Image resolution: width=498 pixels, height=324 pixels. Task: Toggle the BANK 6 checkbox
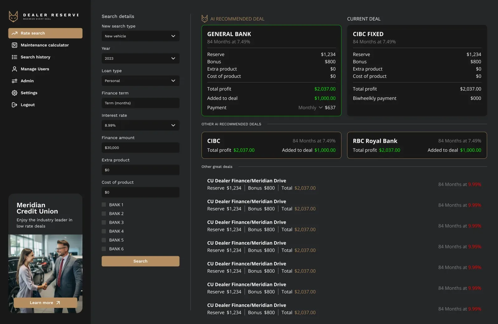(104, 249)
